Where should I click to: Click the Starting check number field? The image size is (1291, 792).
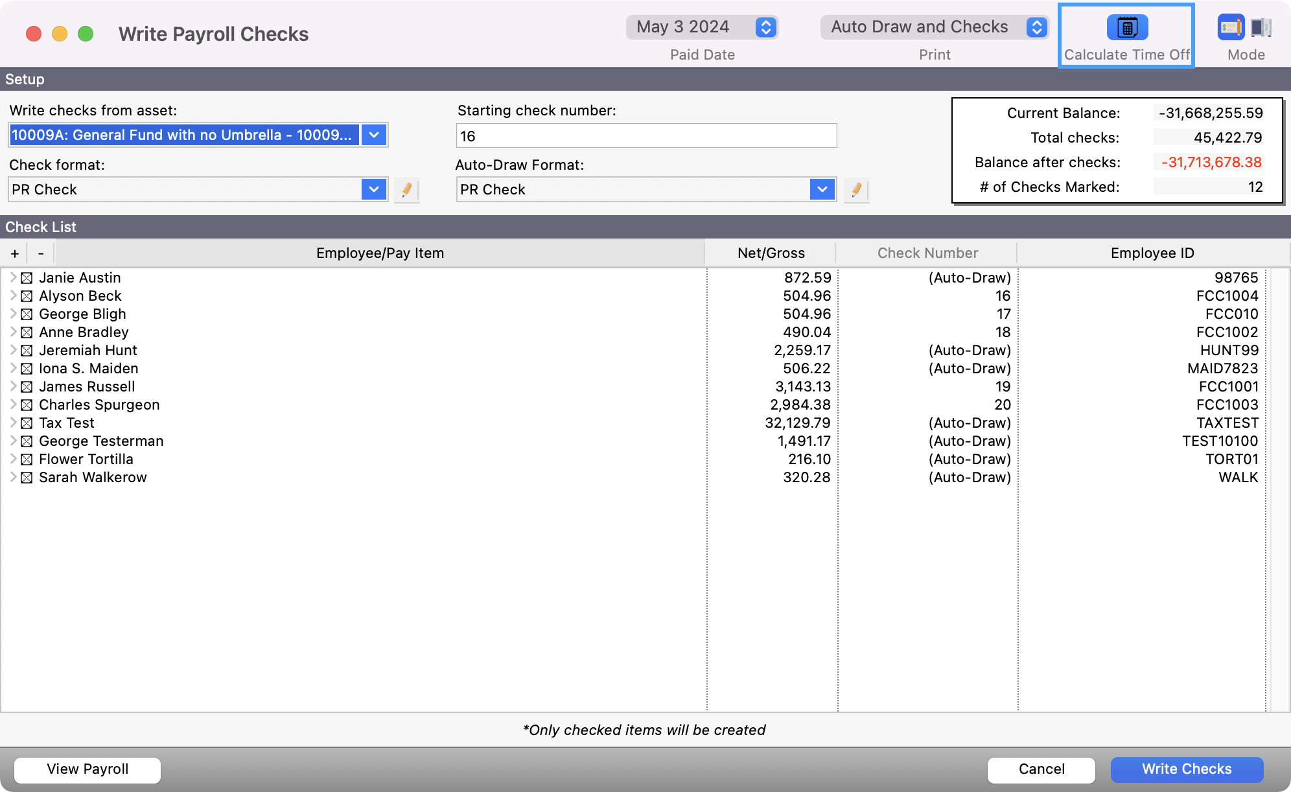pos(646,136)
